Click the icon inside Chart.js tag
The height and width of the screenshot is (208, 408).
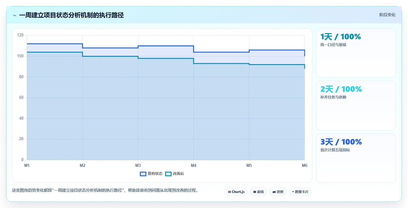(229, 192)
